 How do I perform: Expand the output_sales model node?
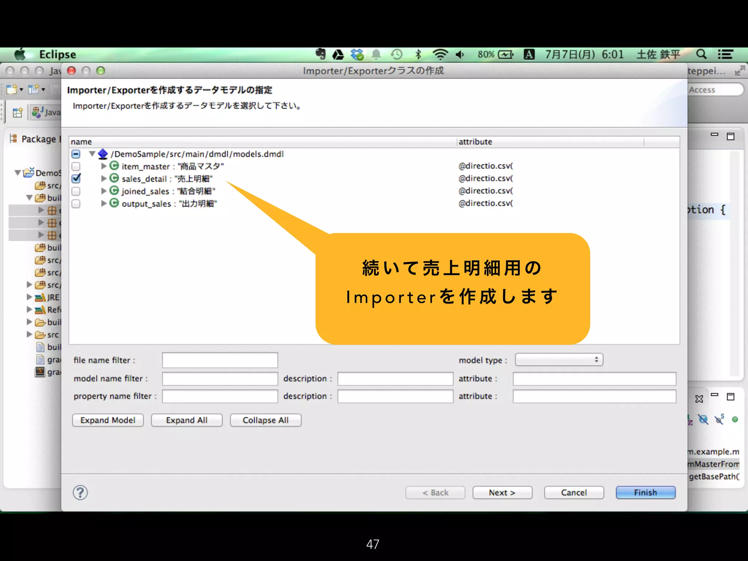click(104, 203)
